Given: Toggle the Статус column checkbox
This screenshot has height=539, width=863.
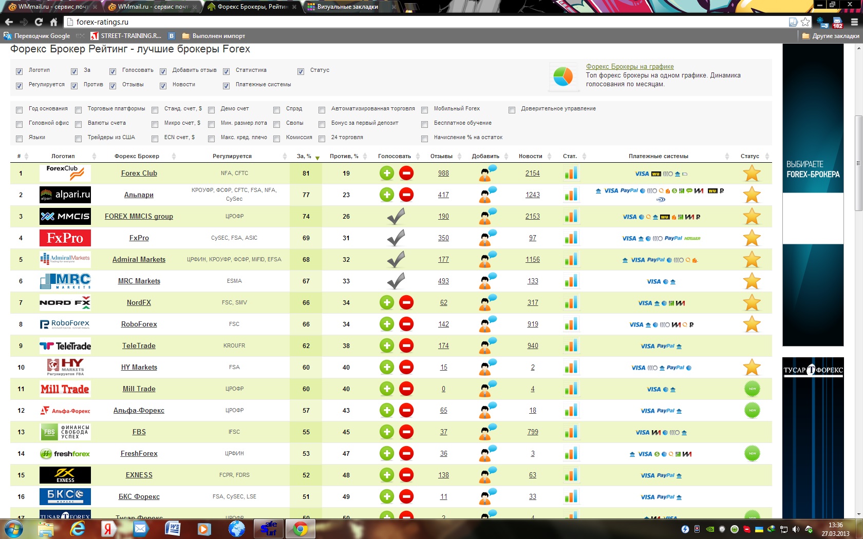Looking at the screenshot, I should (301, 71).
